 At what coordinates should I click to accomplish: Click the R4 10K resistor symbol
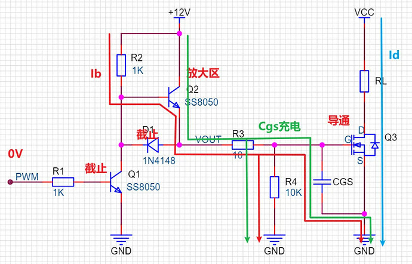pos(274,187)
